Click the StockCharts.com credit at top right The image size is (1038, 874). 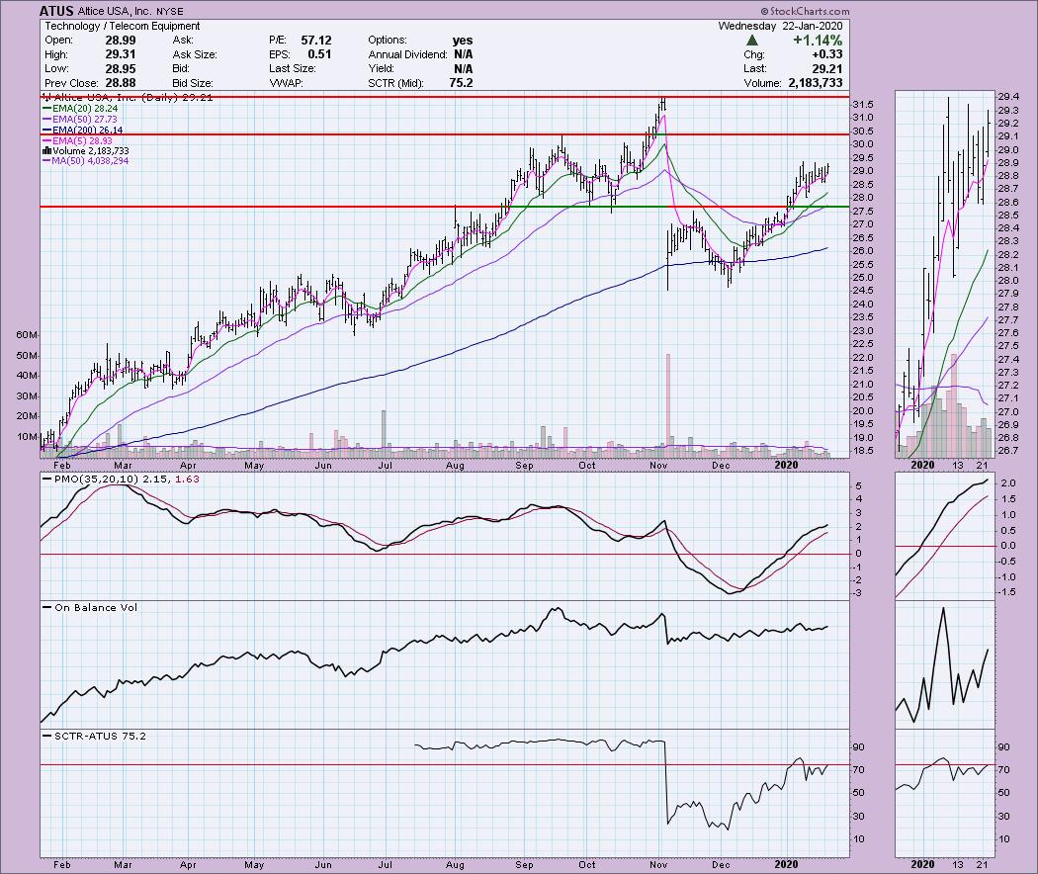click(x=805, y=11)
